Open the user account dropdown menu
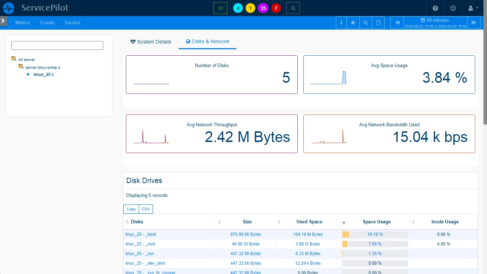This screenshot has width=487, height=274. coord(473,8)
